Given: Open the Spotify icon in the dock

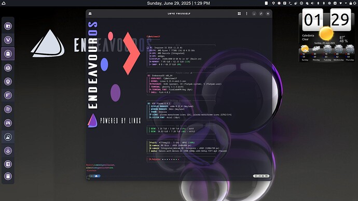Looking at the screenshot, I should click(x=8, y=109).
